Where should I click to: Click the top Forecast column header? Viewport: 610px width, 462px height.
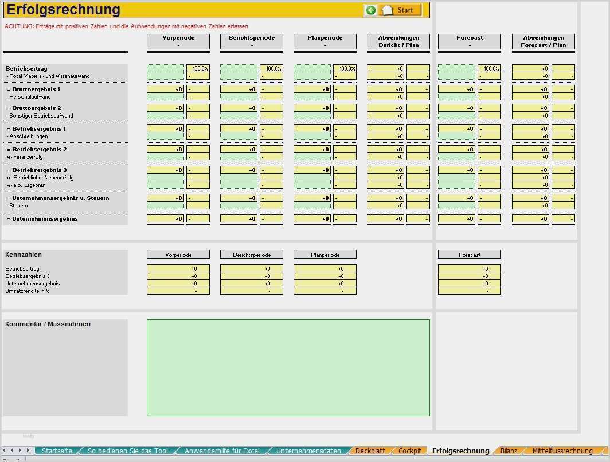click(470, 41)
